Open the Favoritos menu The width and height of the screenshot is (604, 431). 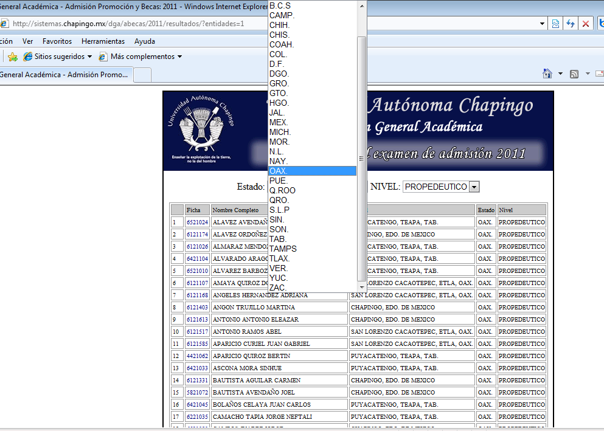point(57,41)
